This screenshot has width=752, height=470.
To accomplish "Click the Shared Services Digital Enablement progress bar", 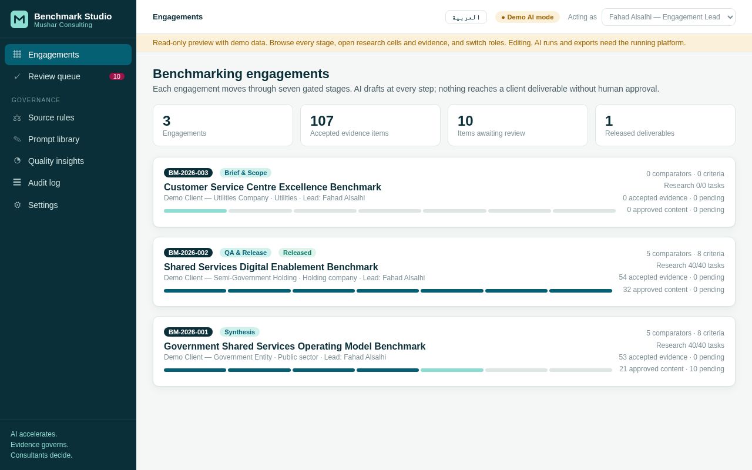I will point(388,291).
